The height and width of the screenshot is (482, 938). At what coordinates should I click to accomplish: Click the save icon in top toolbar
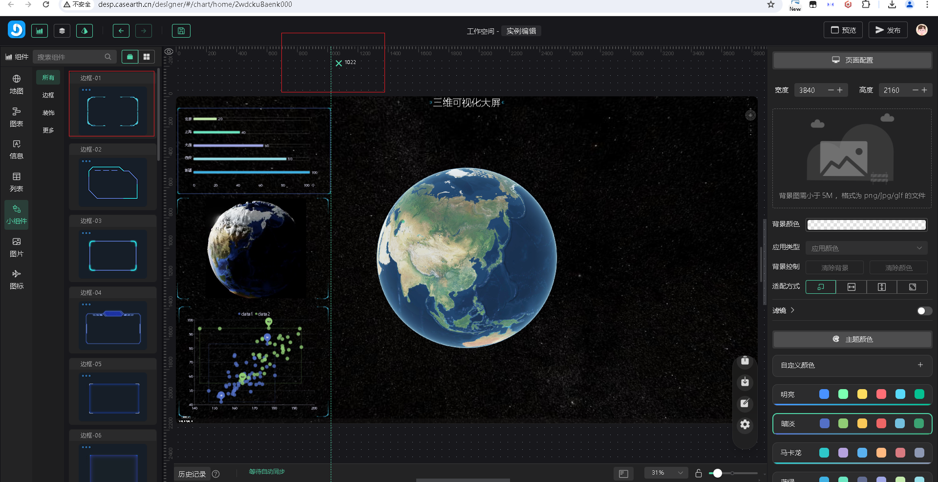[181, 31]
